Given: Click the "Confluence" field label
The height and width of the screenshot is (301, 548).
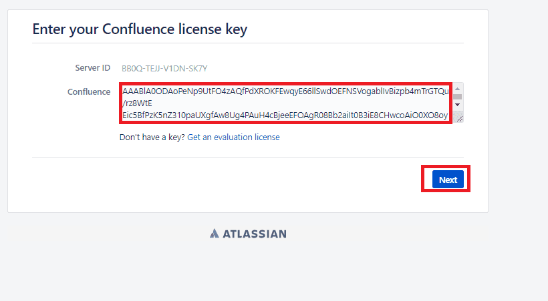Looking at the screenshot, I should coord(89,92).
